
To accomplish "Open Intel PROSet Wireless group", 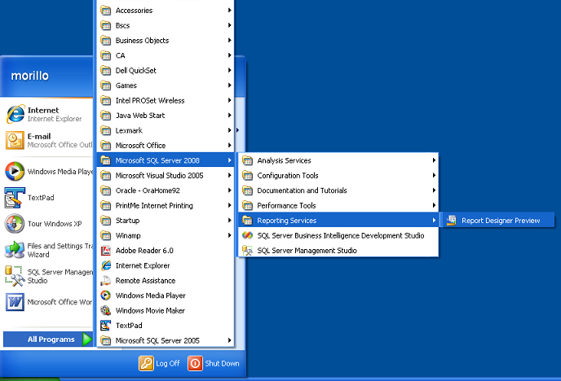I will 166,100.
